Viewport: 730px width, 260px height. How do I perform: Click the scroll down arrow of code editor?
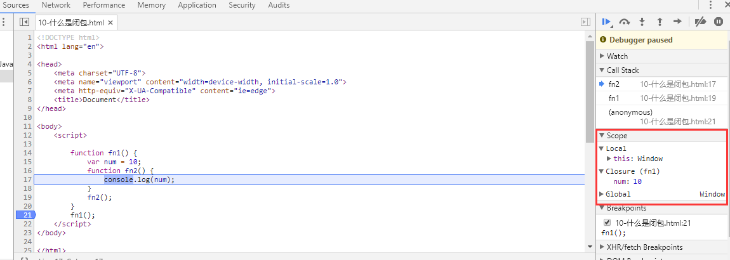[x=590, y=246]
